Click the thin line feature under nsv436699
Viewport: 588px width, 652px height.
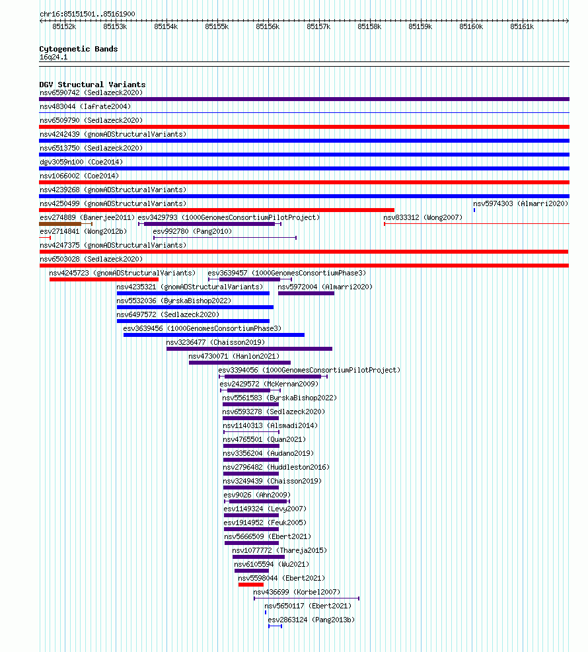point(307,598)
